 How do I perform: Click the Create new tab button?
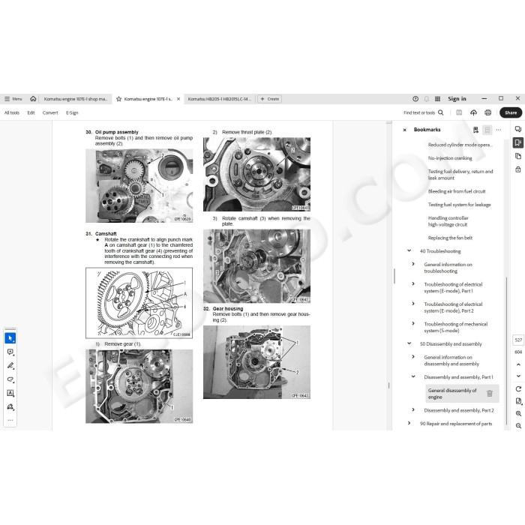point(270,99)
